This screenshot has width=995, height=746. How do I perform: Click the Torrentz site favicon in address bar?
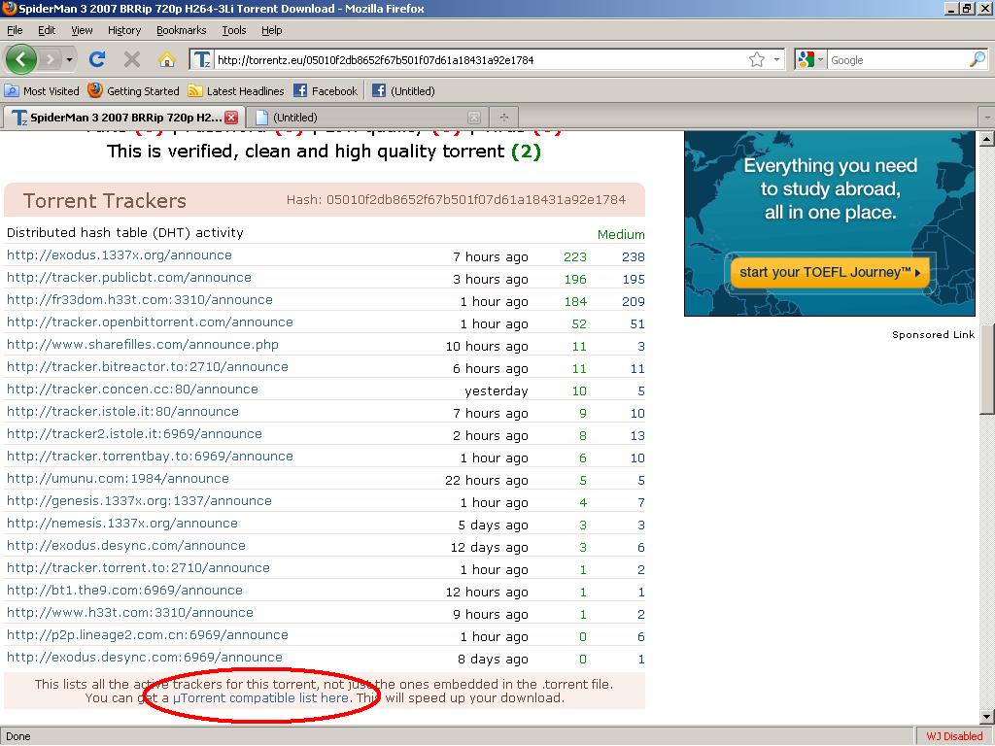pyautogui.click(x=202, y=59)
